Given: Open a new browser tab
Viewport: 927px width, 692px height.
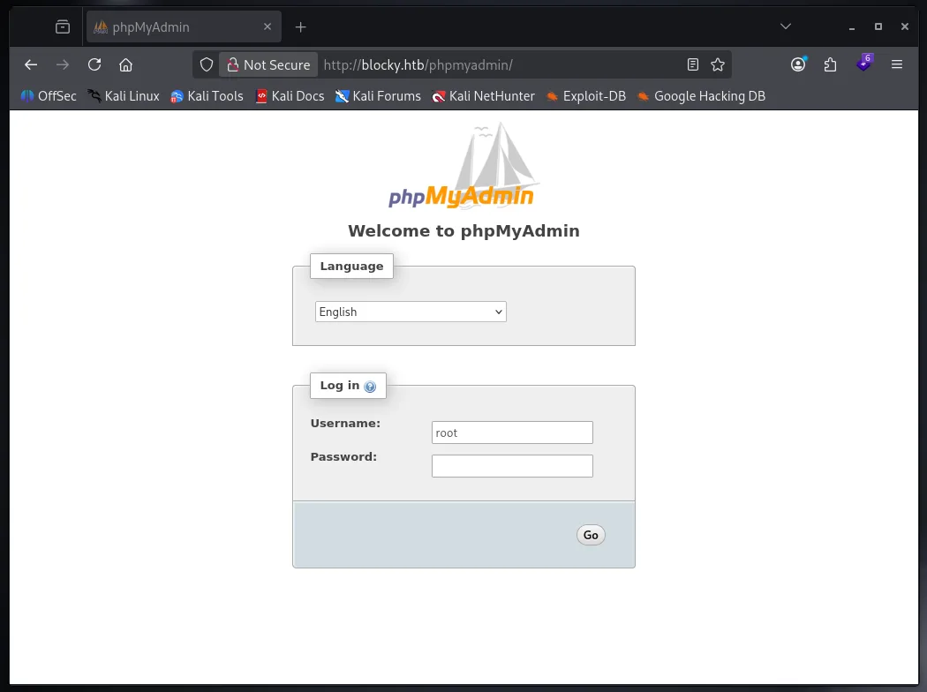Looking at the screenshot, I should pos(300,27).
